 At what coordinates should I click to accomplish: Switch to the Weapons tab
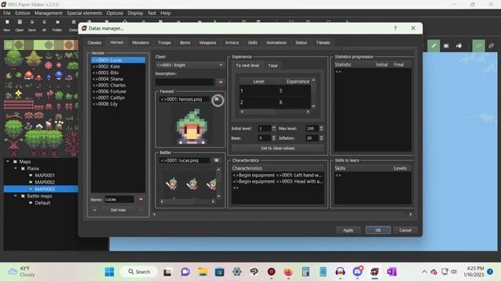(x=207, y=43)
